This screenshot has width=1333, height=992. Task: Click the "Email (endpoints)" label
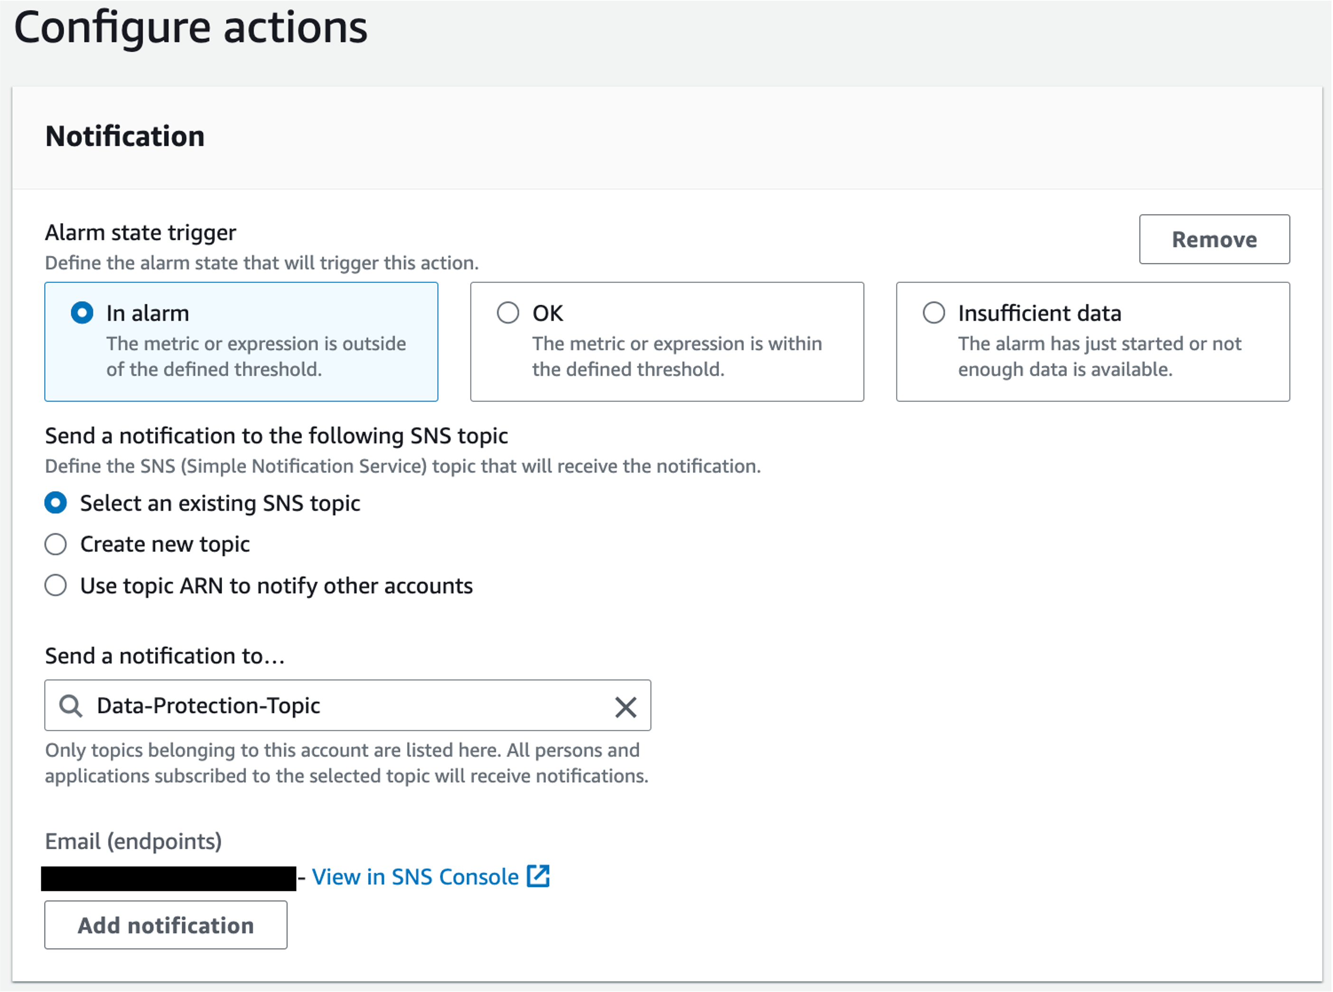click(133, 841)
